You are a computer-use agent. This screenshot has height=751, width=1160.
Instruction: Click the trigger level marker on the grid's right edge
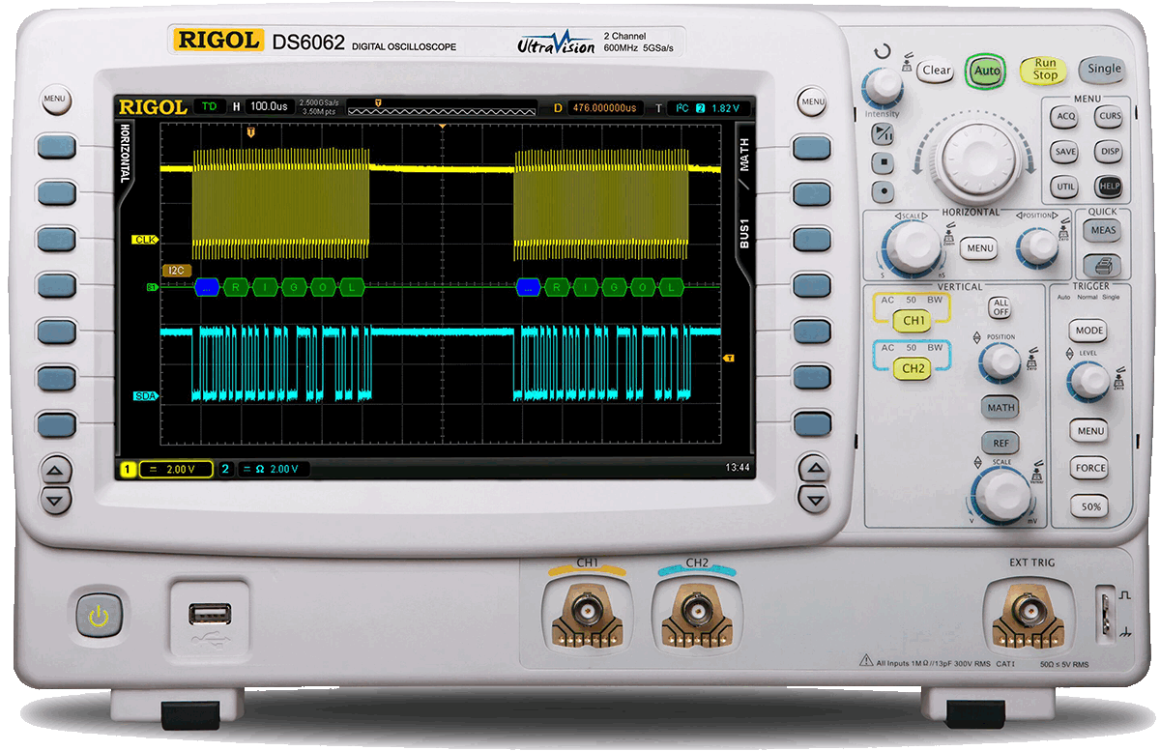[729, 359]
